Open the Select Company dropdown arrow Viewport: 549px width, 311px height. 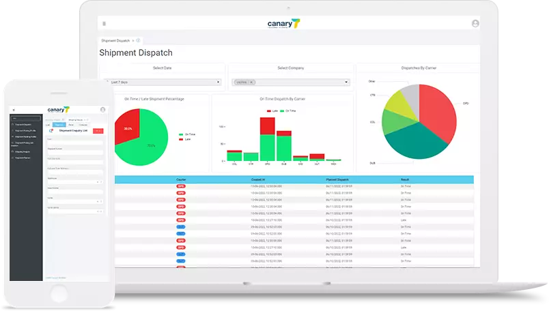point(346,82)
